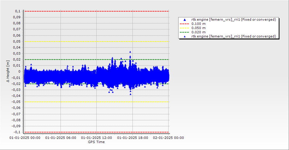Click the "0.020 m" legend label text
The width and height of the screenshot is (289, 150).
[199, 32]
